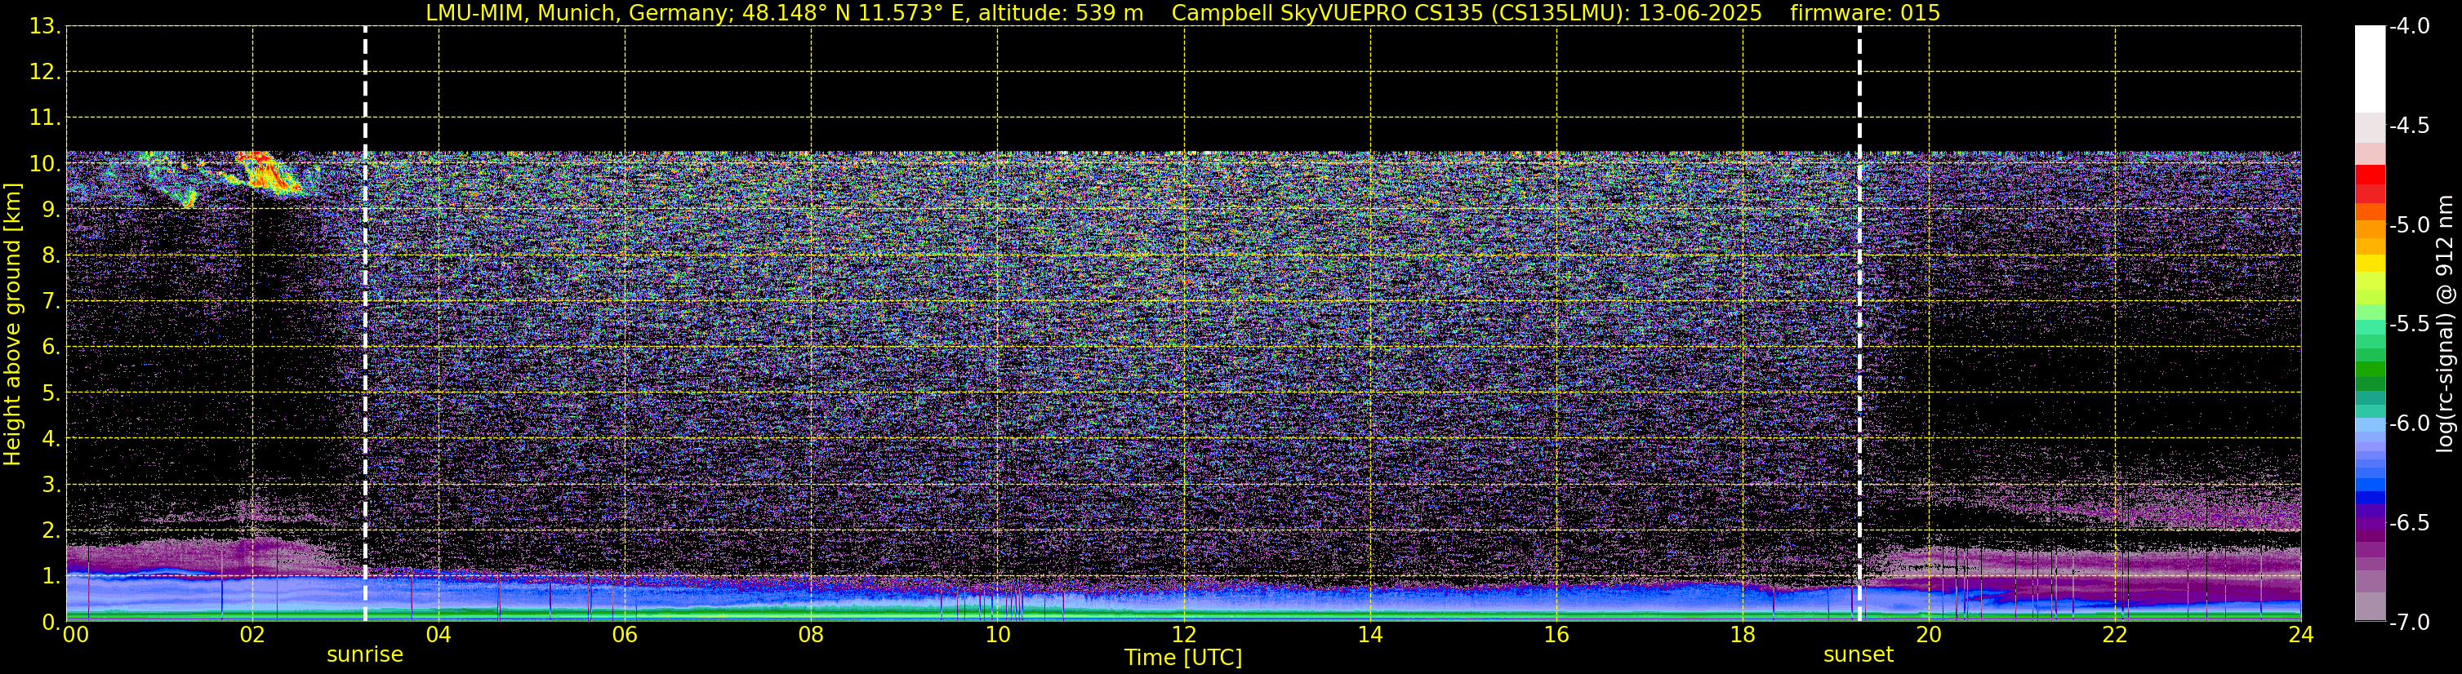Click the 16 time axis tick label
Screen dimensions: 2462x674
(1557, 635)
